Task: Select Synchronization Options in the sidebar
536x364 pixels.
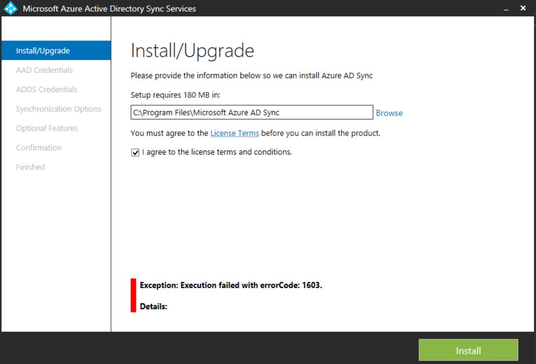Action: point(59,109)
